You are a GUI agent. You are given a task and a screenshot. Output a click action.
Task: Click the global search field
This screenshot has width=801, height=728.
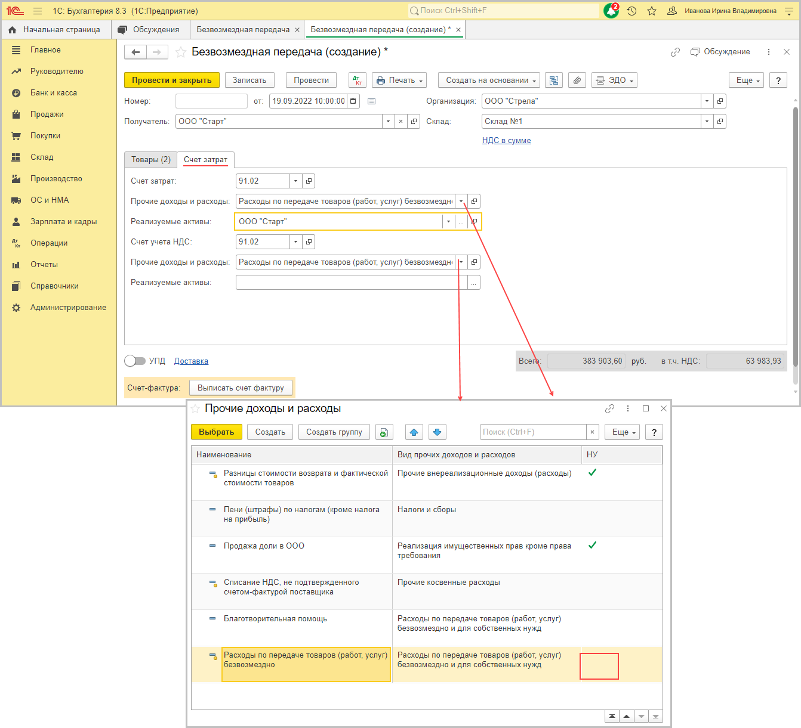click(x=503, y=11)
